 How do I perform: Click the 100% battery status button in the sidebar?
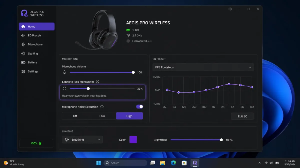pyautogui.click(x=36, y=143)
